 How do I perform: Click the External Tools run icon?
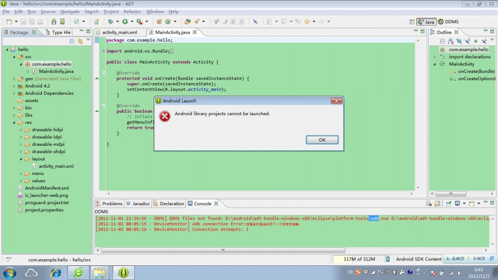(140, 21)
